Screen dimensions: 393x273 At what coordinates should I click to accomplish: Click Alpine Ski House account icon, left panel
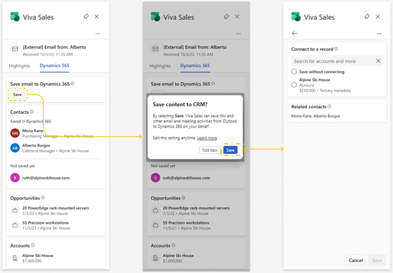coord(15,258)
